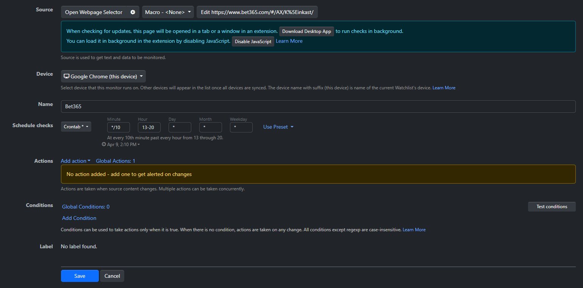583x288 pixels.
Task: Open the Global Actions: 1 link
Action: (116, 161)
